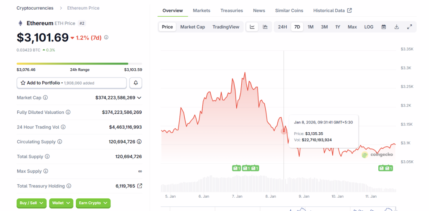The width and height of the screenshot is (429, 211).
Task: Open the Earn Crypto dropdown
Action: [x=93, y=203]
